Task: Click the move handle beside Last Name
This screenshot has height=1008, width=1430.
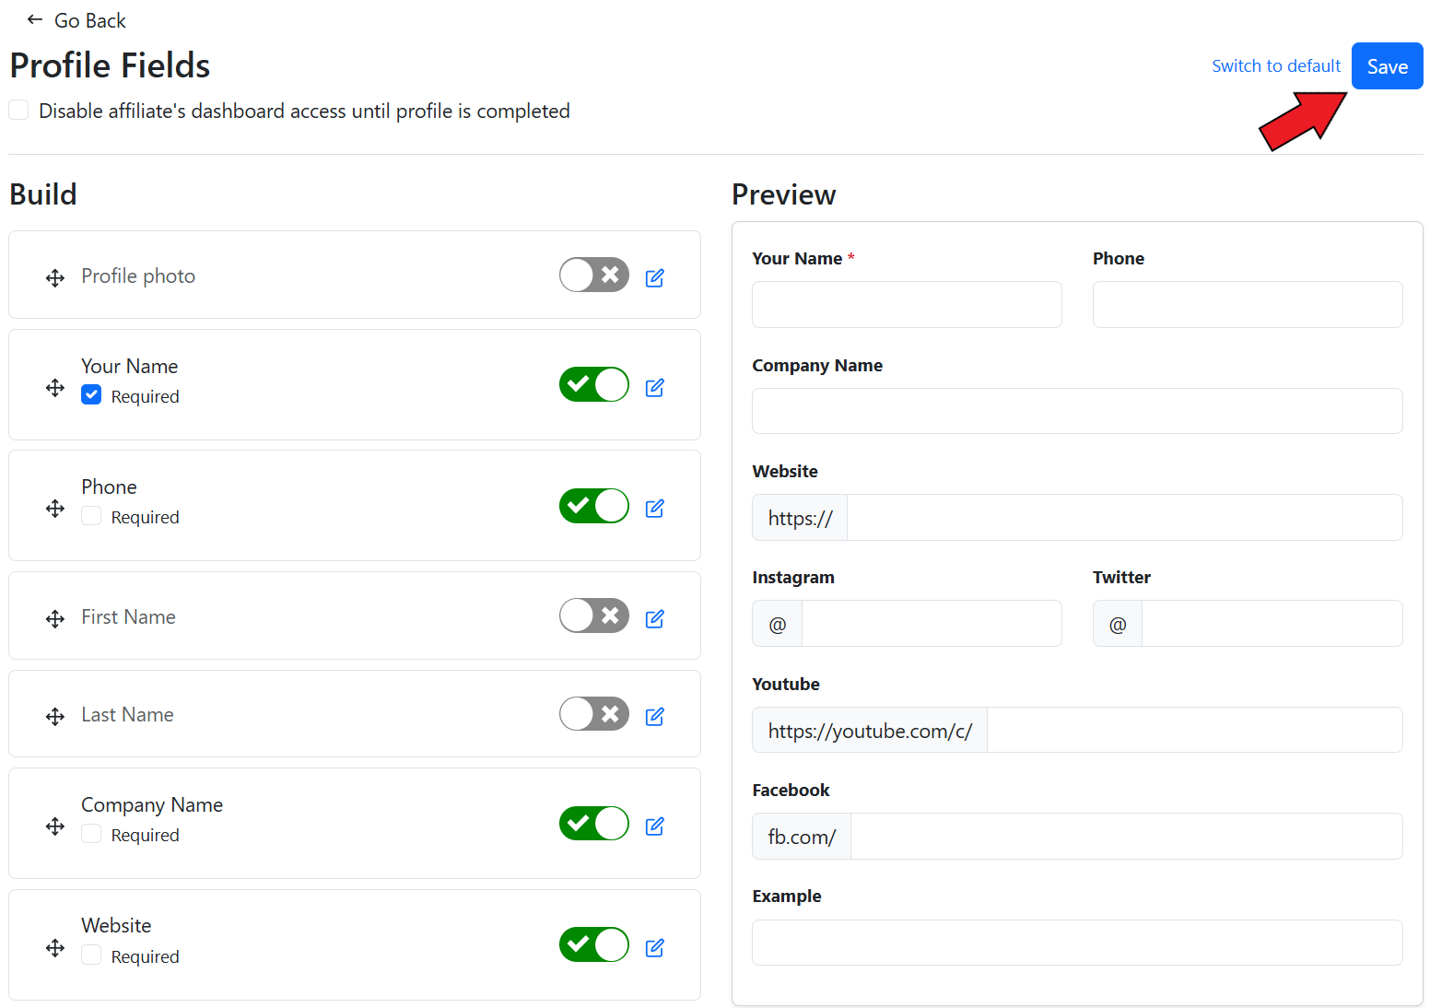Action: (55, 717)
